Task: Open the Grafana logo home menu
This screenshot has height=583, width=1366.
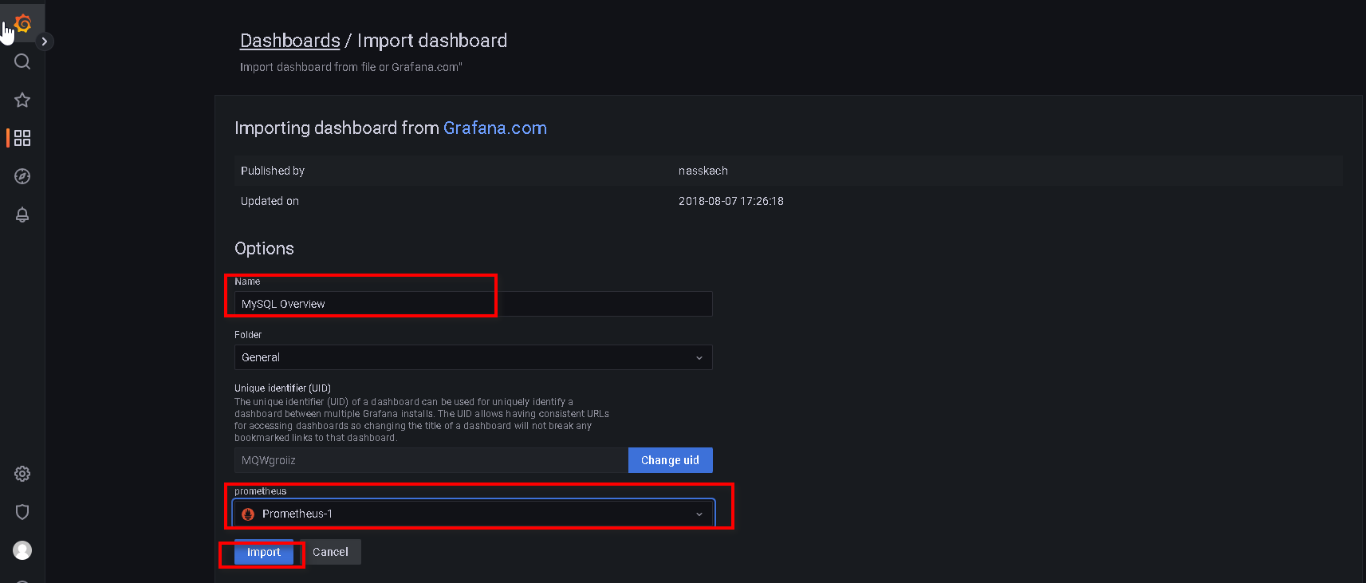Action: pos(22,23)
